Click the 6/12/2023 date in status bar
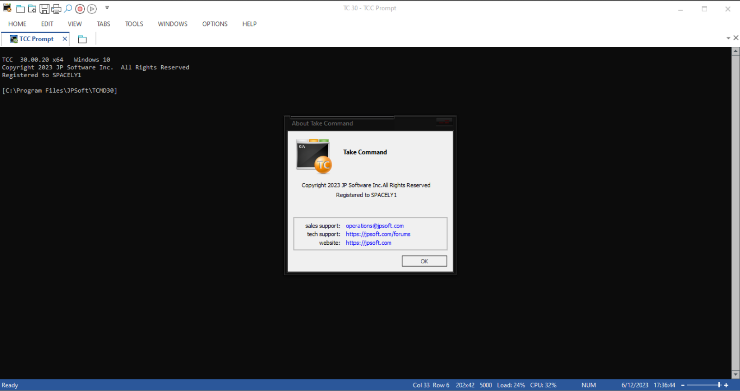Viewport: 740px width, 391px height. pyautogui.click(x=635, y=385)
